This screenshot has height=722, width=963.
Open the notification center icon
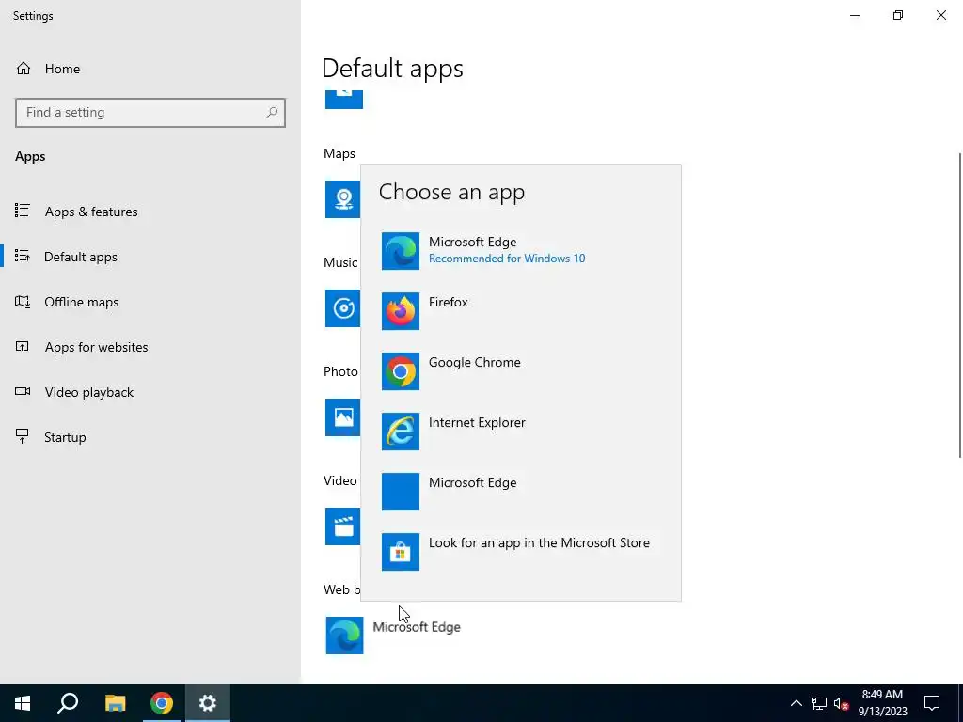[x=932, y=703]
